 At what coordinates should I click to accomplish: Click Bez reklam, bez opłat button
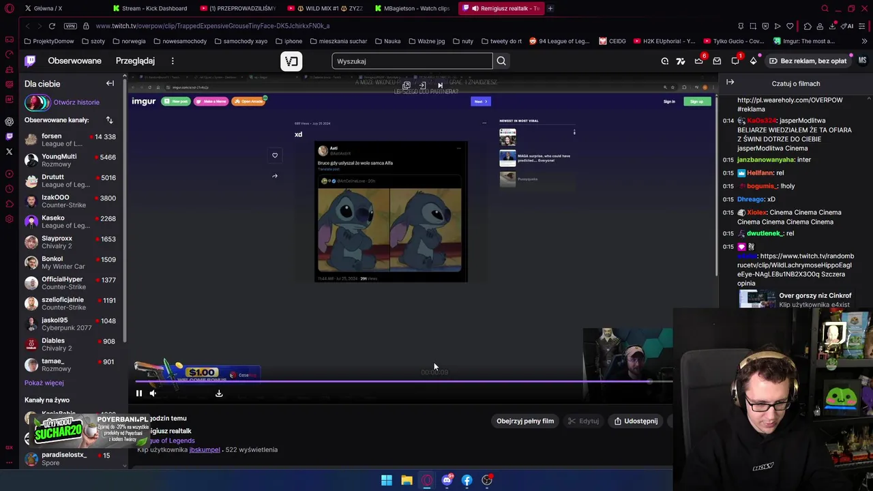[x=808, y=61]
